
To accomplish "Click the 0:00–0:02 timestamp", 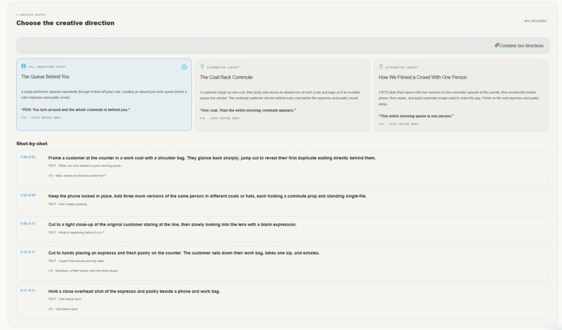I will 28,157.
